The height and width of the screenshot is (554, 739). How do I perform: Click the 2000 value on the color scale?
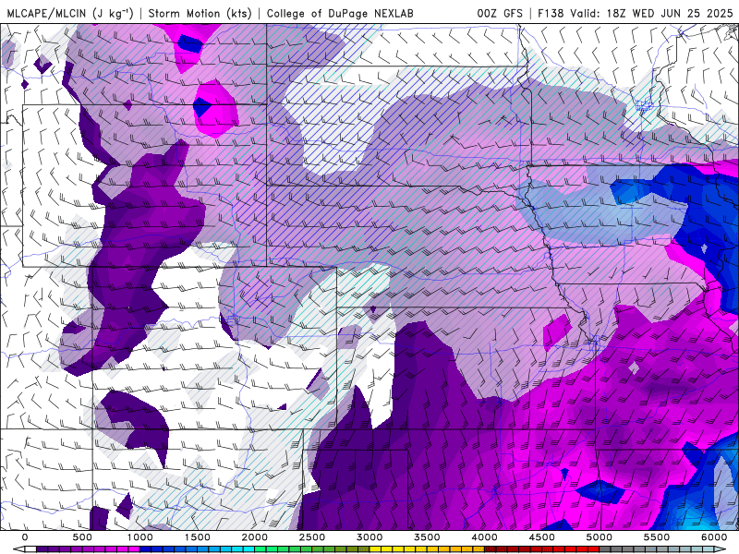click(x=255, y=537)
